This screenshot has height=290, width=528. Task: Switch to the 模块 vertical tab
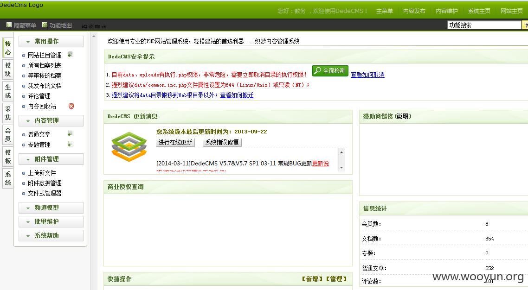click(x=8, y=69)
